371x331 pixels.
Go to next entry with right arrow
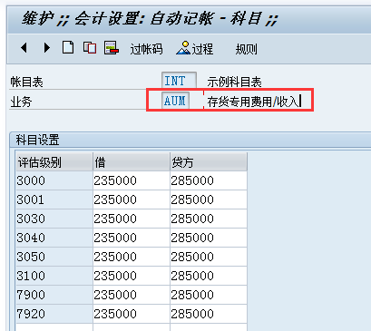click(47, 48)
